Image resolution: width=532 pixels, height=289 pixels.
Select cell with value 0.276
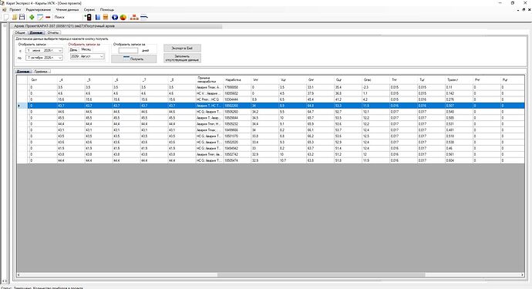[459, 99]
